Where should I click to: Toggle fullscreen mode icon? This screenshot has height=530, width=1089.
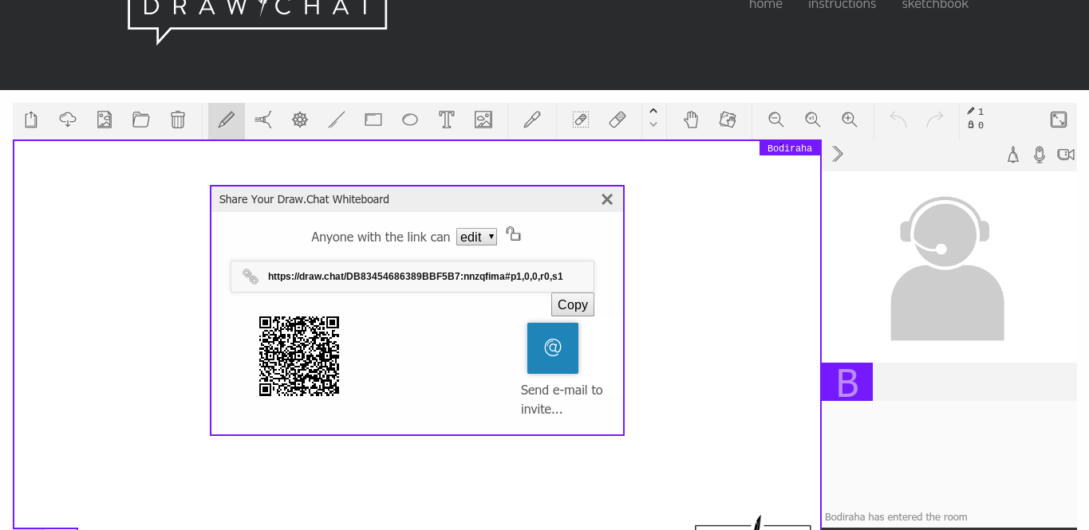click(1059, 120)
